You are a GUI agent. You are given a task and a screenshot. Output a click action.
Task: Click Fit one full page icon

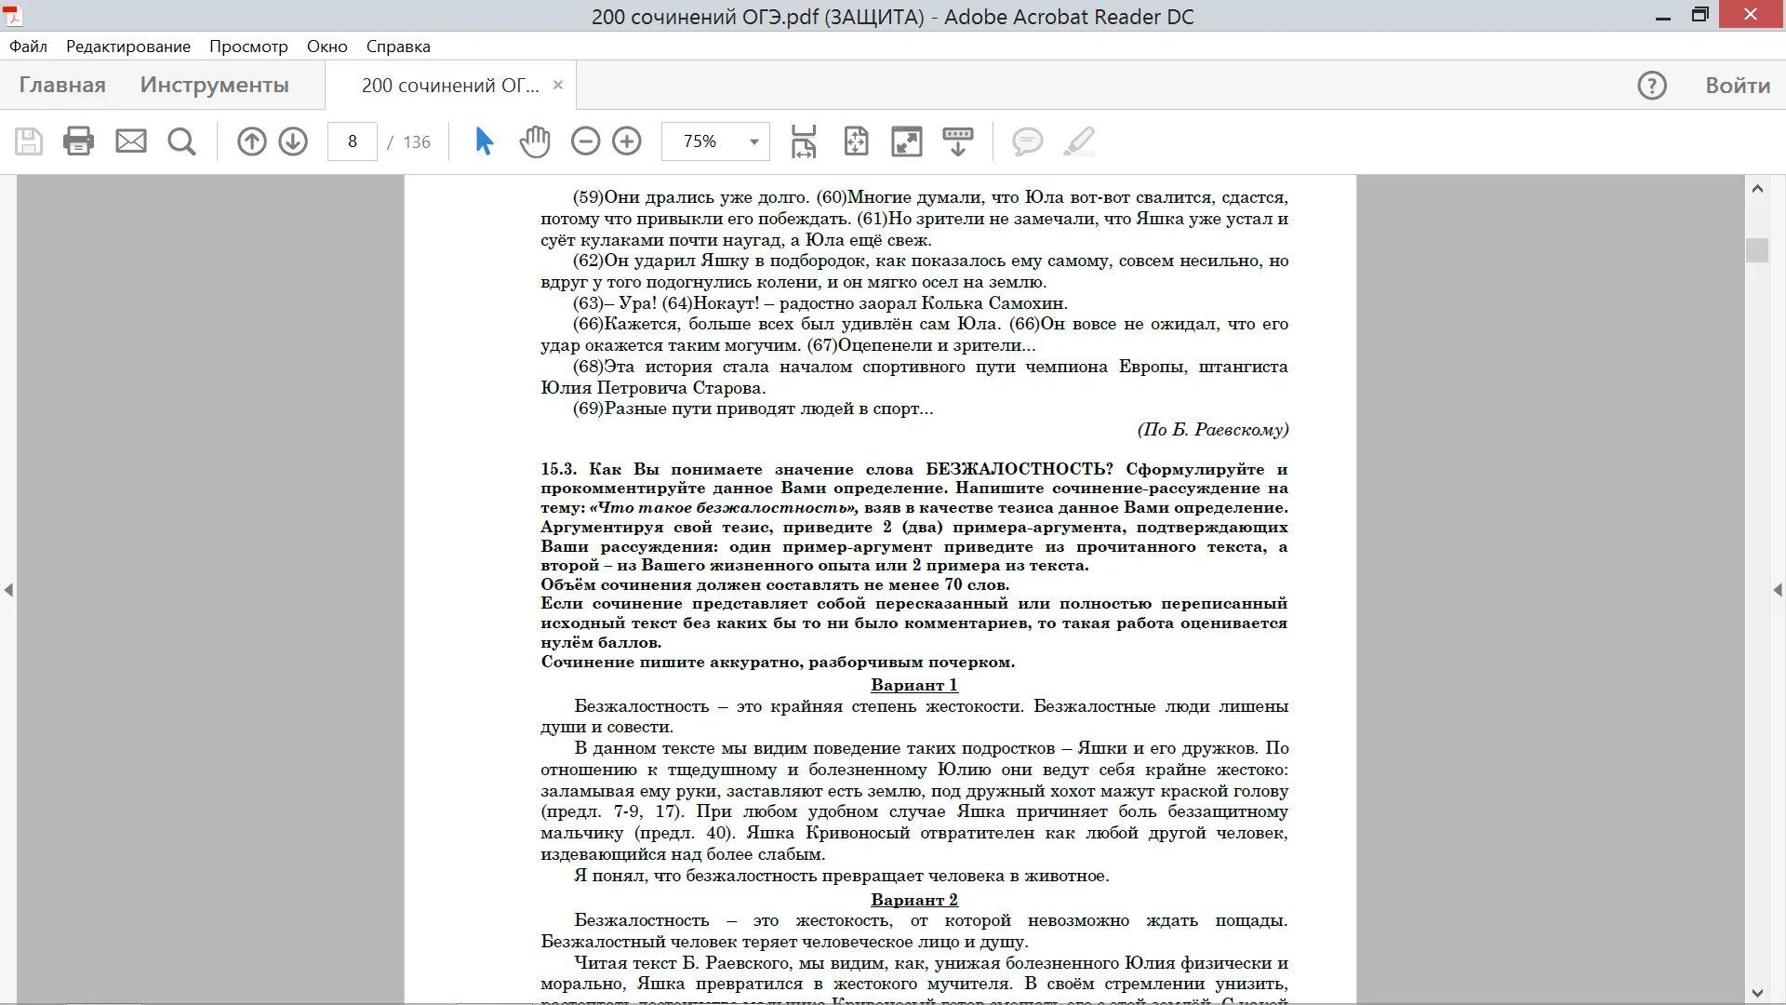click(x=856, y=141)
